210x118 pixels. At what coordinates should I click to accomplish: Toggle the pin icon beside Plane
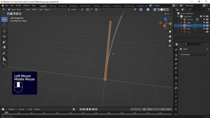[207, 49]
